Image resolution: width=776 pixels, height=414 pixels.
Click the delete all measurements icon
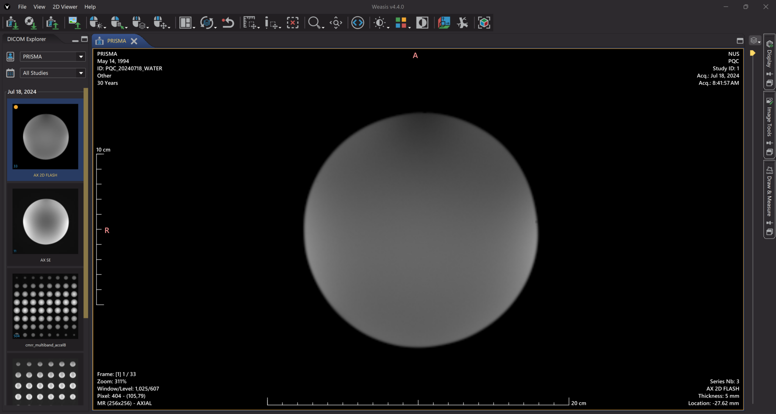[x=293, y=23]
